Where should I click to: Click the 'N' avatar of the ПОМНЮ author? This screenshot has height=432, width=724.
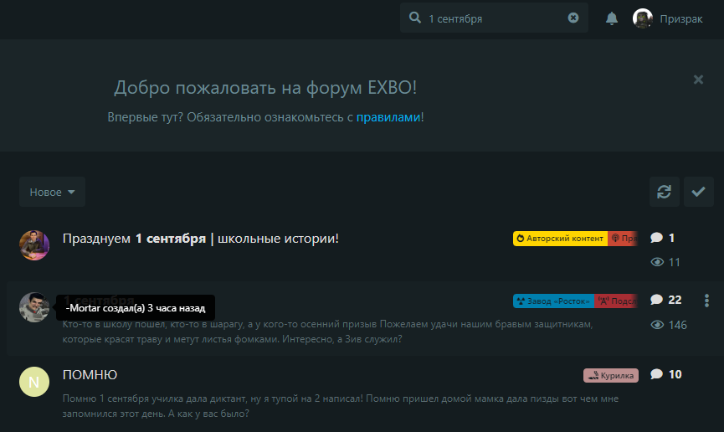34,382
